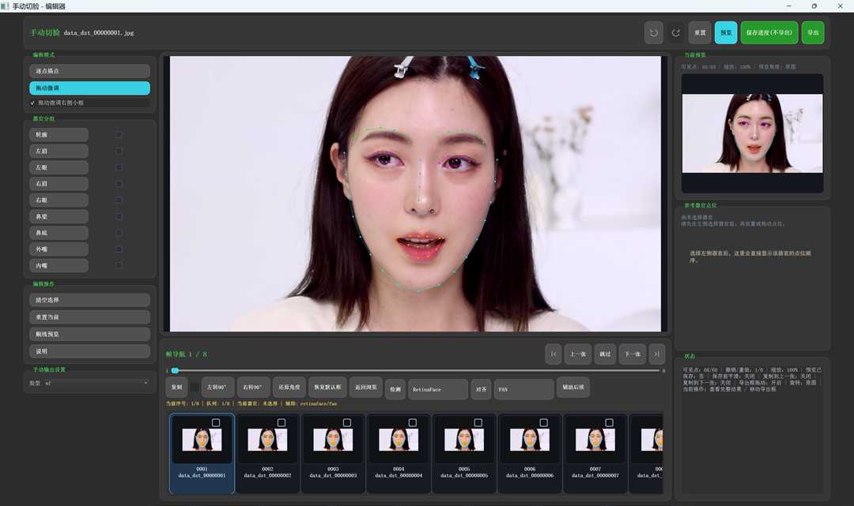
Task: Click the 重置当前 reset current button
Action: point(90,317)
